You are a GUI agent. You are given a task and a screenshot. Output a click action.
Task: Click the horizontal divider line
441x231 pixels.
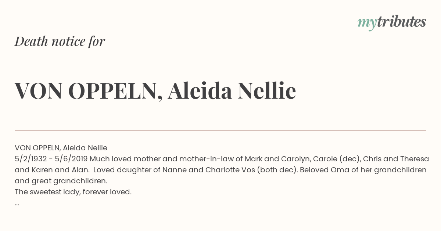tap(220, 130)
